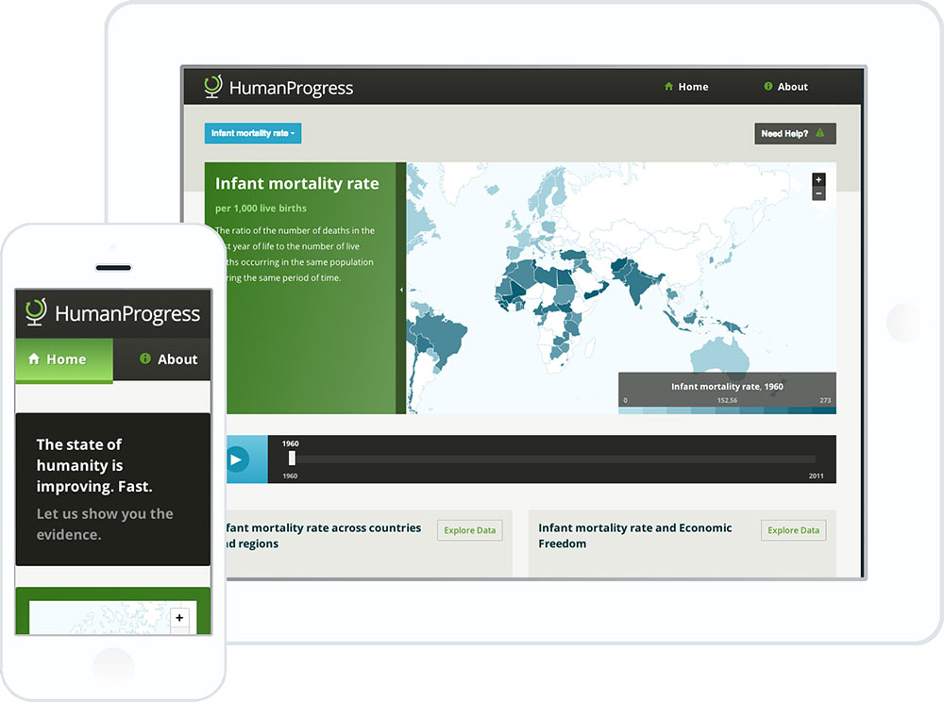
Task: Collapse the green info panel with the arrow handle
Action: (x=401, y=290)
